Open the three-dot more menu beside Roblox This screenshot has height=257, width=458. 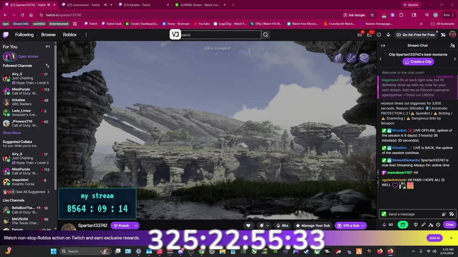click(x=86, y=35)
